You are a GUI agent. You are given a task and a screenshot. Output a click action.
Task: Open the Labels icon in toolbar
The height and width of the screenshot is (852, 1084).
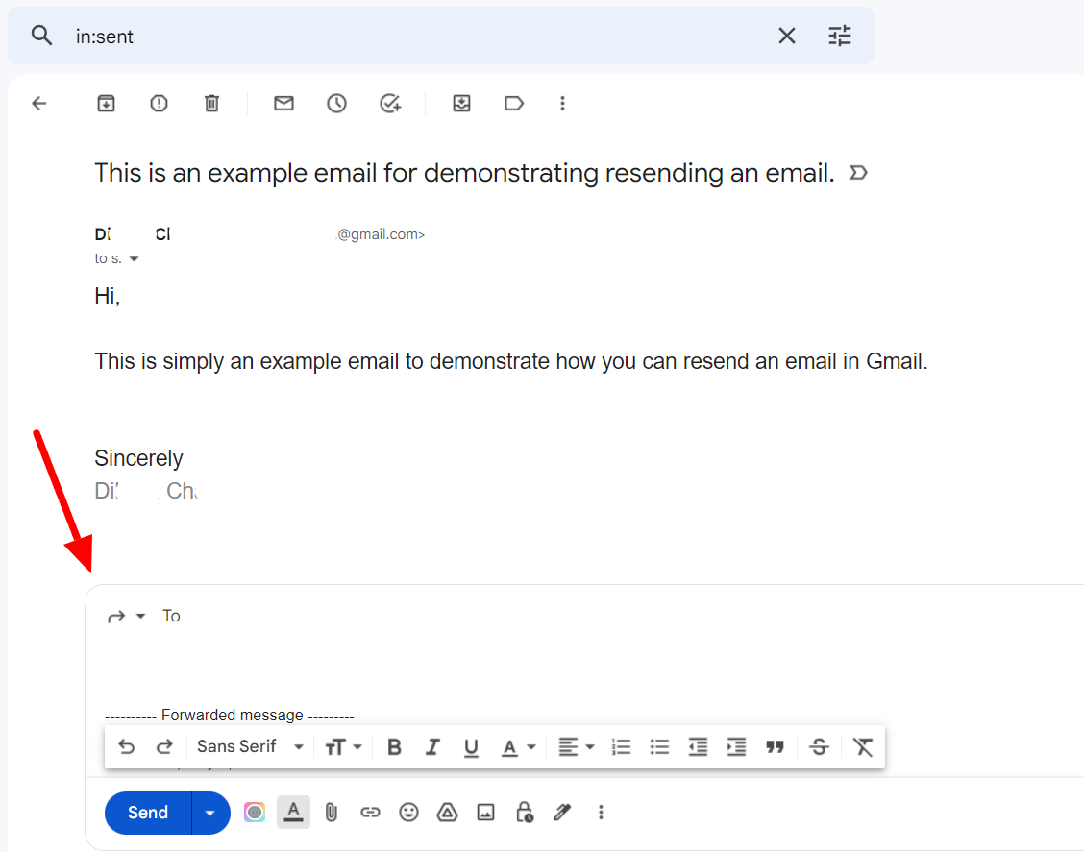coord(514,104)
